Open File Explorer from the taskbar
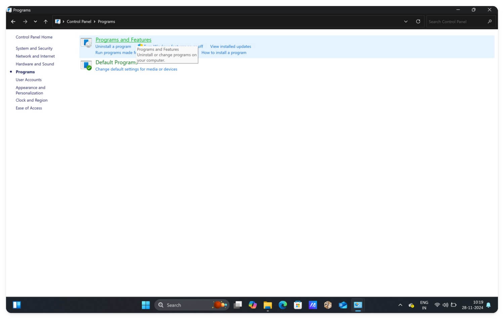The height and width of the screenshot is (319, 504). tap(267, 305)
